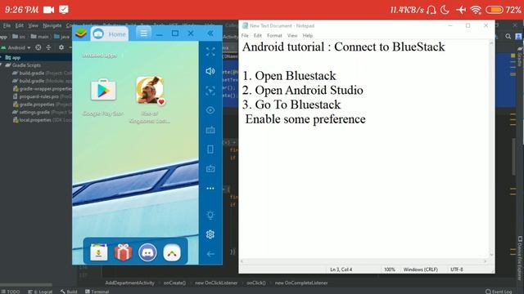
Task: Open the App Center dock icon in BlueStacks
Action: pos(99,252)
